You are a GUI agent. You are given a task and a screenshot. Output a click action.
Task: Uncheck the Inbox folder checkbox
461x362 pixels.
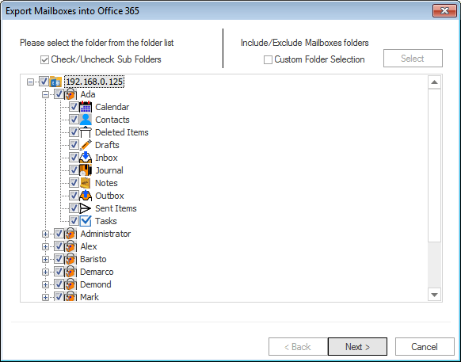(74, 158)
